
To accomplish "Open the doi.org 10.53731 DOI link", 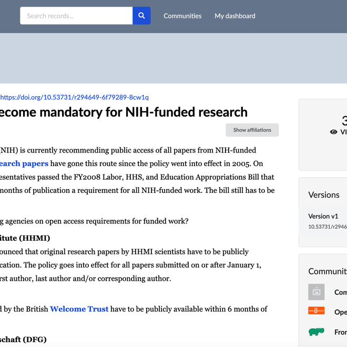I will tap(74, 97).
